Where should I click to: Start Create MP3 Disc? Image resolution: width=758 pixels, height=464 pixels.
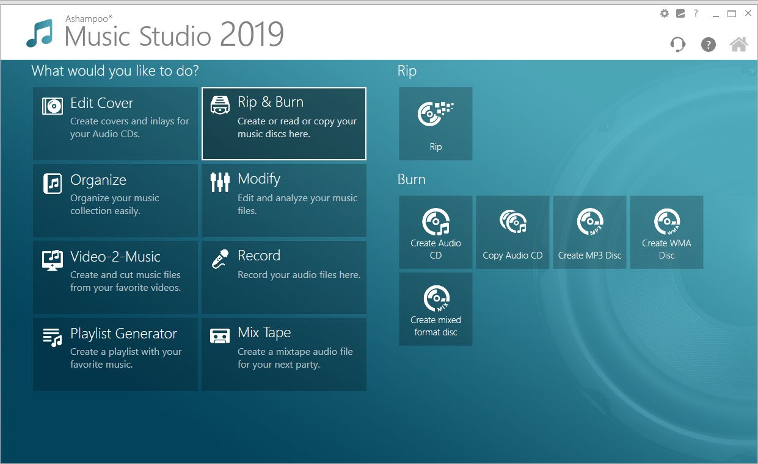point(589,232)
